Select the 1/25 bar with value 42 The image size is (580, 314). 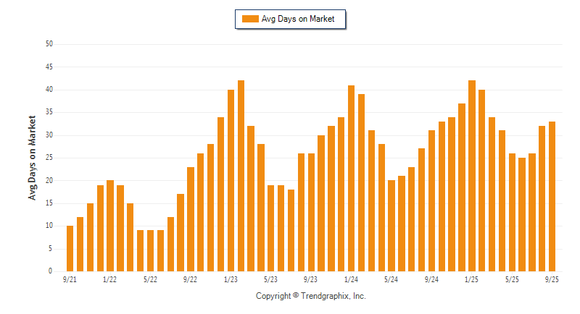coord(472,176)
